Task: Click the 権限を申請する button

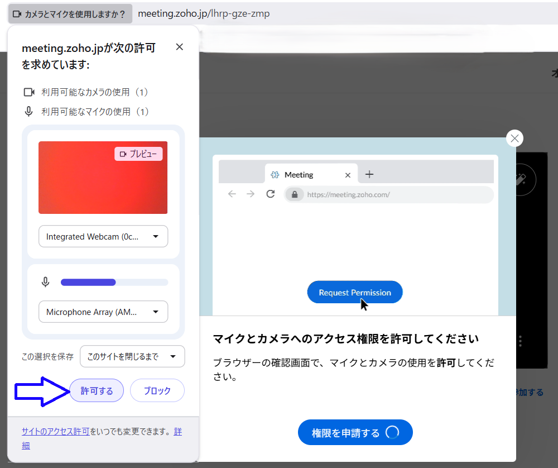Action: click(355, 433)
